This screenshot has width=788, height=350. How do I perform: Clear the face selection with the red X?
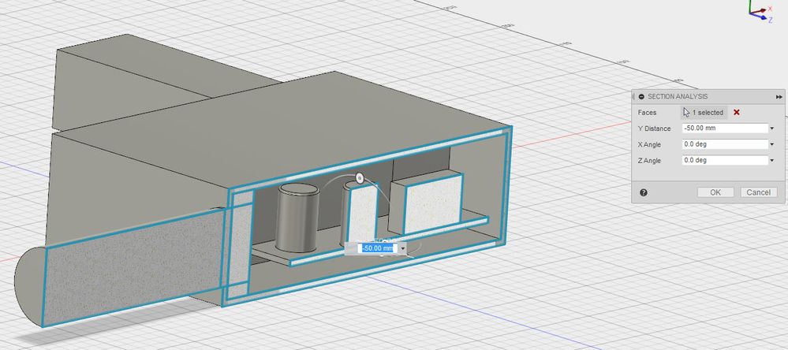coord(736,113)
